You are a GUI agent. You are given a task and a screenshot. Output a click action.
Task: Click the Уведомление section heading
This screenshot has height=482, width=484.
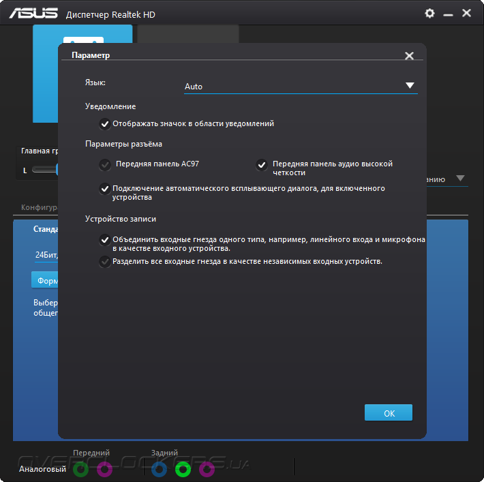(110, 106)
